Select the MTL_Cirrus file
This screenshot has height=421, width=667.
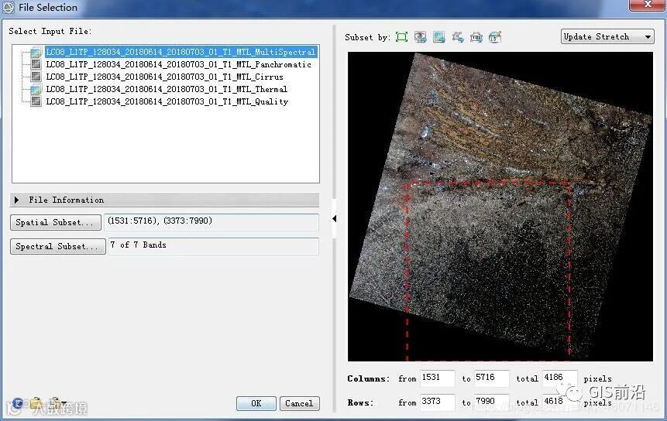tap(165, 77)
